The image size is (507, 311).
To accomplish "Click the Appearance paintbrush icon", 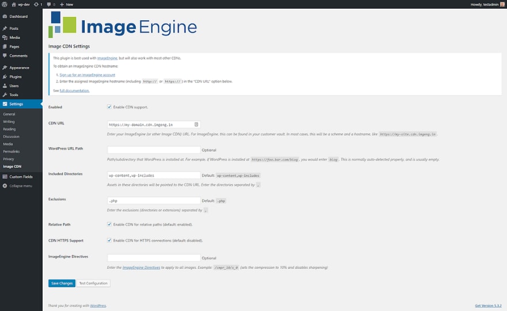I will pos(5,68).
